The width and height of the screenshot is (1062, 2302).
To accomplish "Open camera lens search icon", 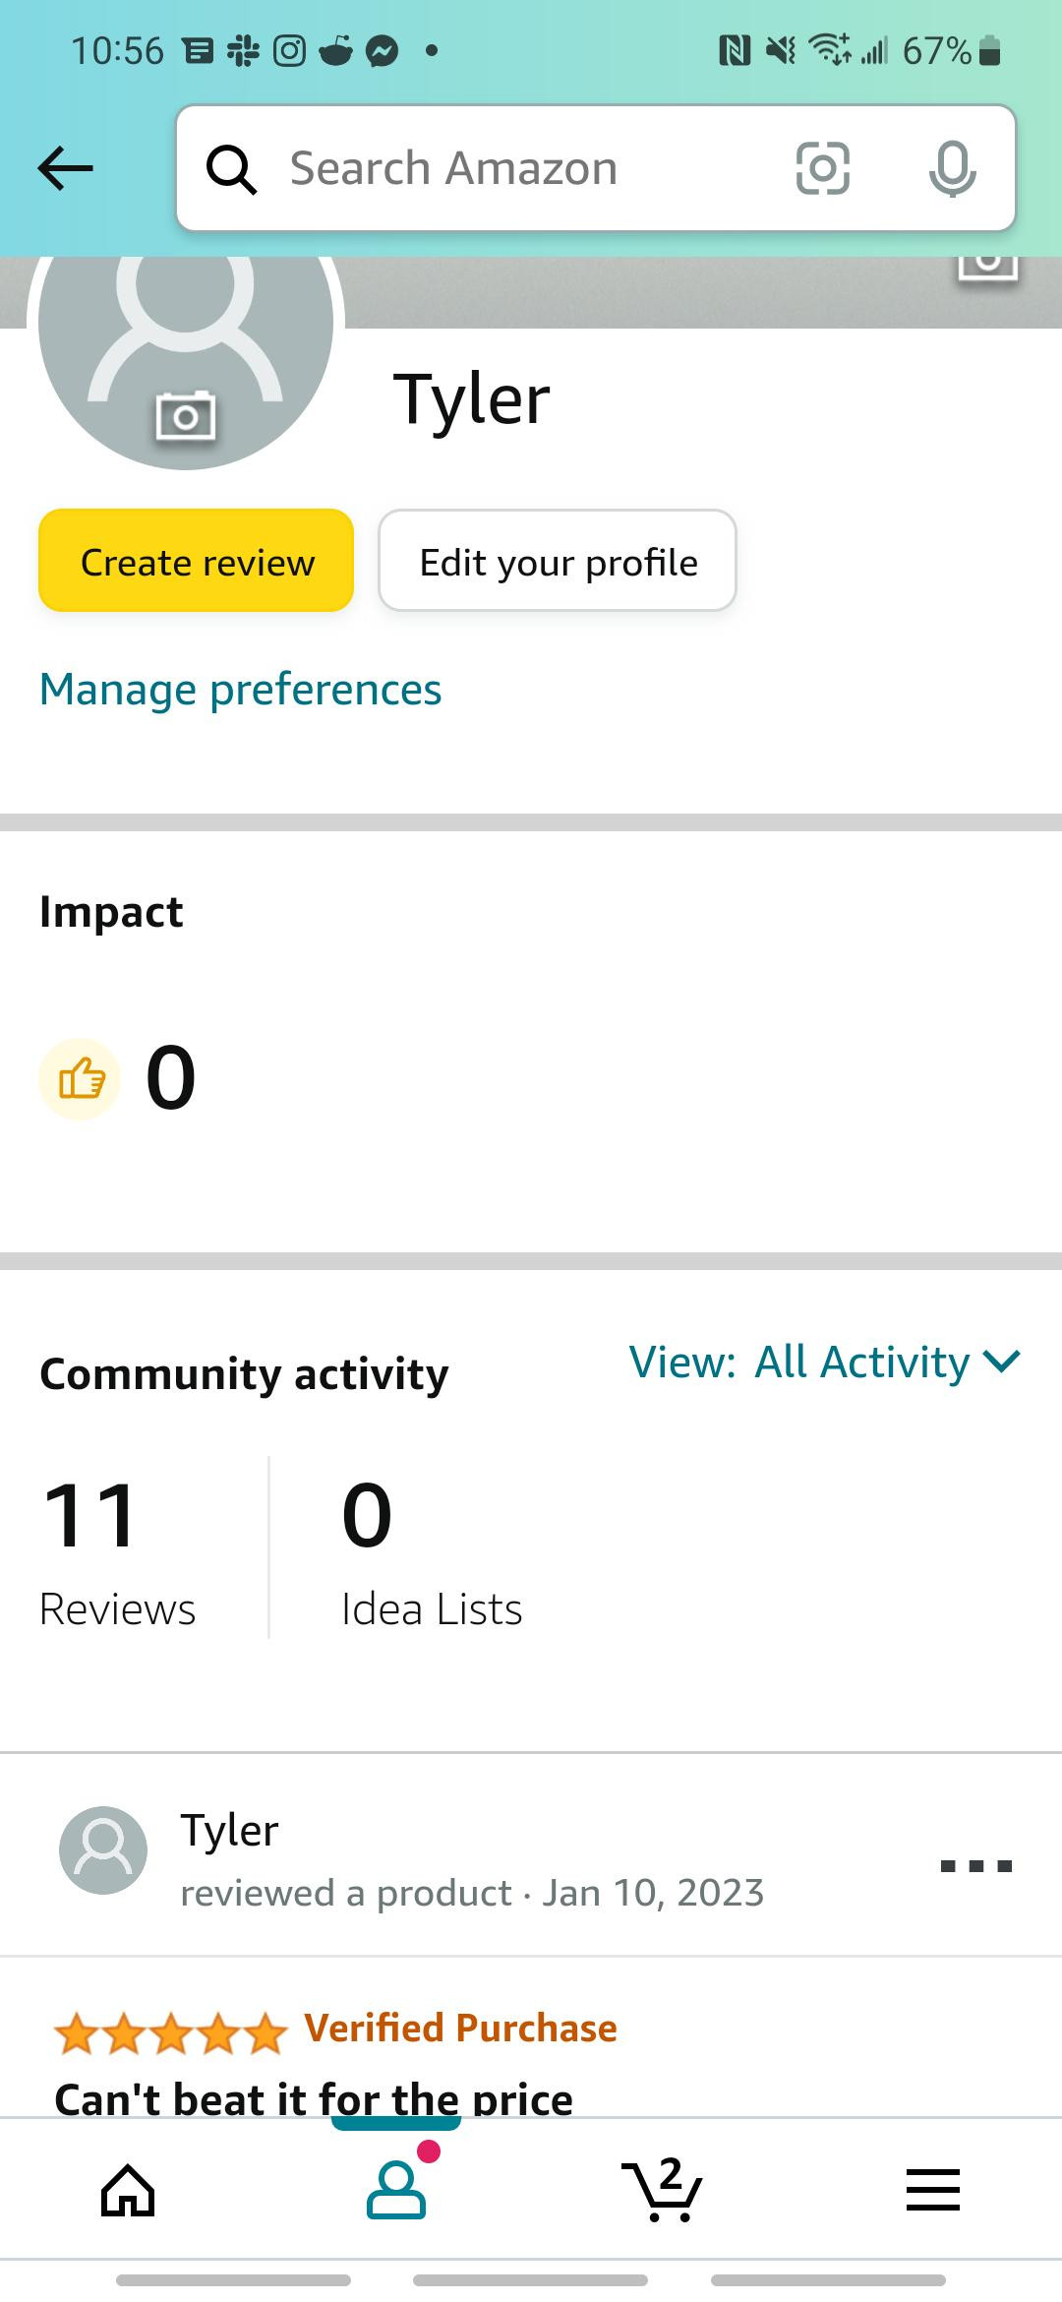I will [x=822, y=168].
